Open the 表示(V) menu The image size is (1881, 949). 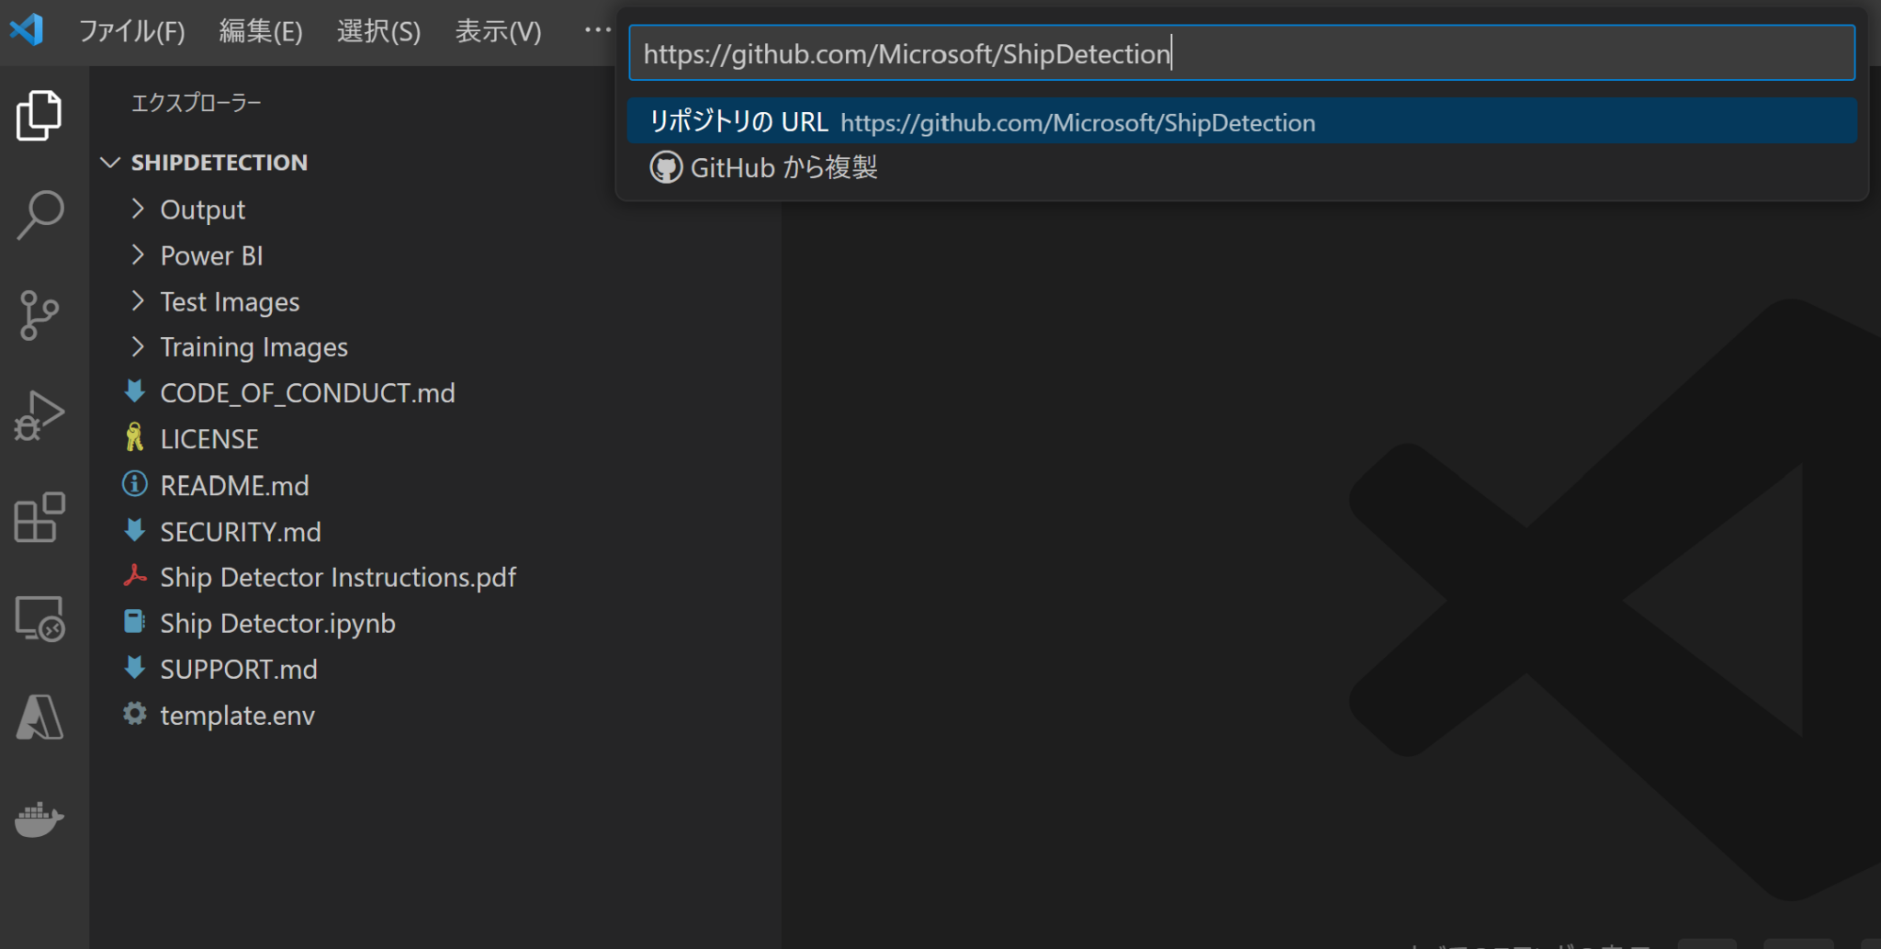point(497,30)
